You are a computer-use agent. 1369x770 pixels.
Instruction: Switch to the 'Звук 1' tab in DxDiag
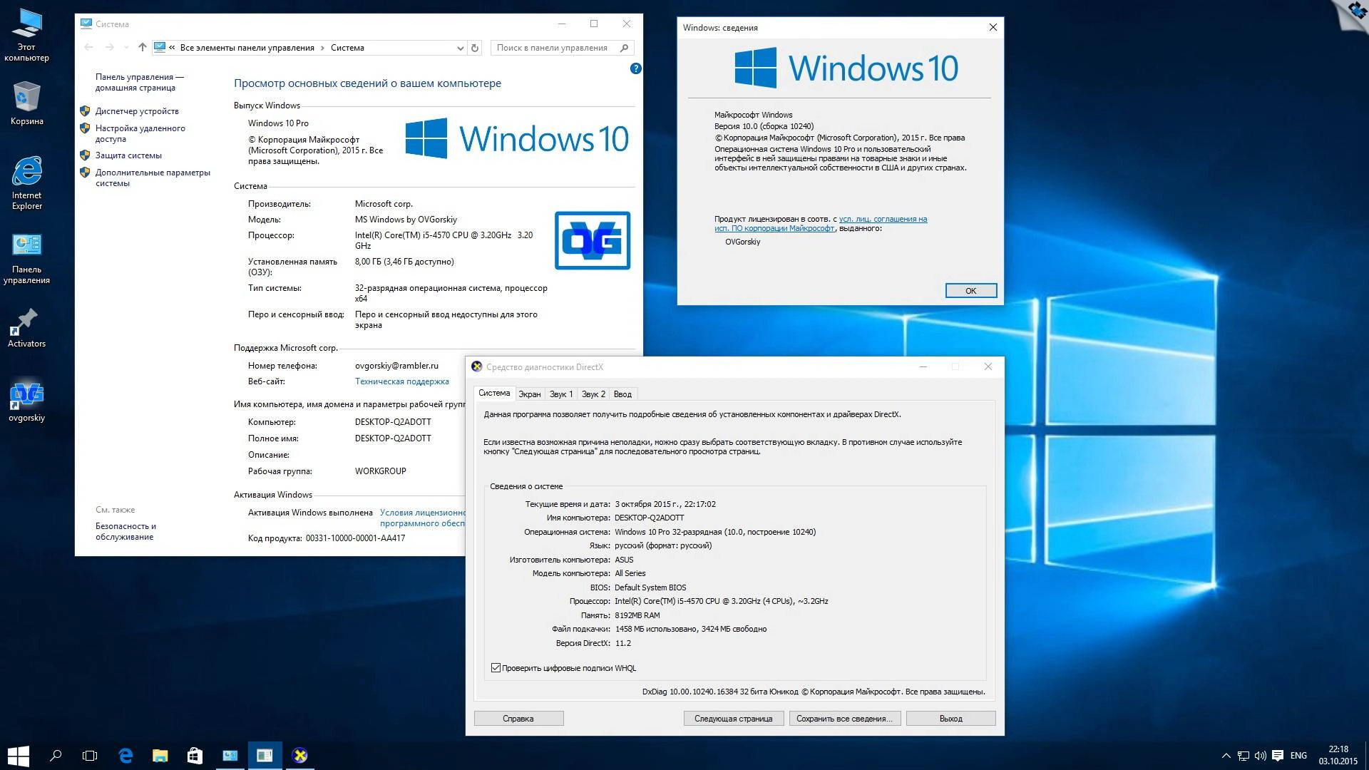coord(560,394)
